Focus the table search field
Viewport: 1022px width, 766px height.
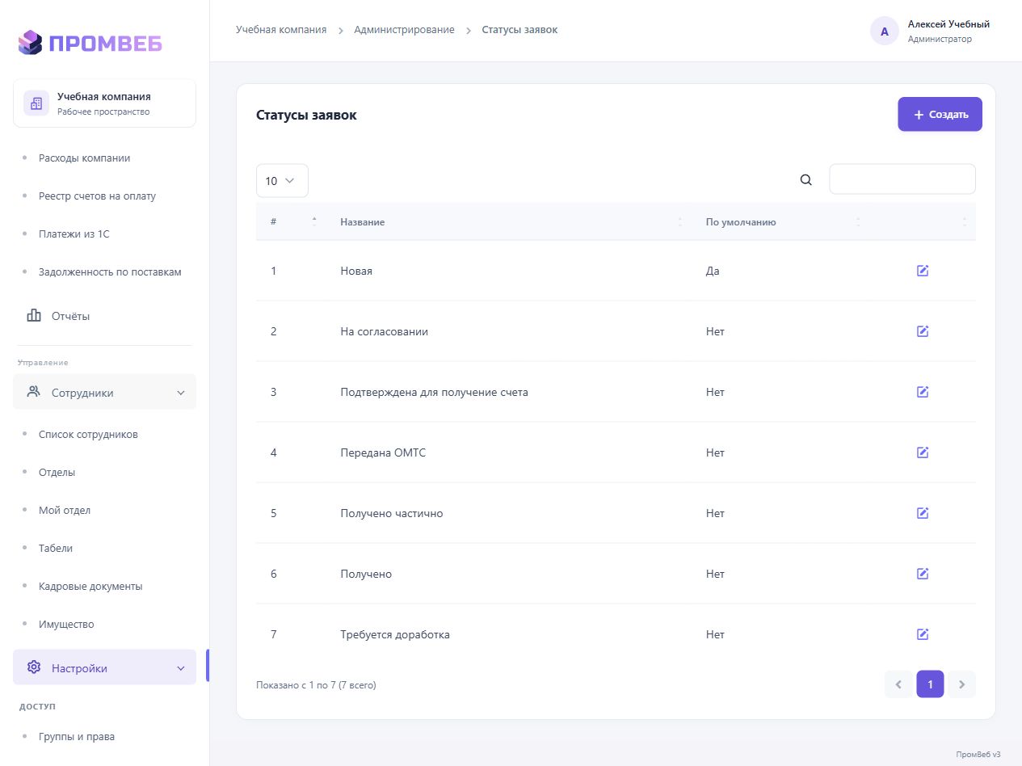[x=902, y=179]
